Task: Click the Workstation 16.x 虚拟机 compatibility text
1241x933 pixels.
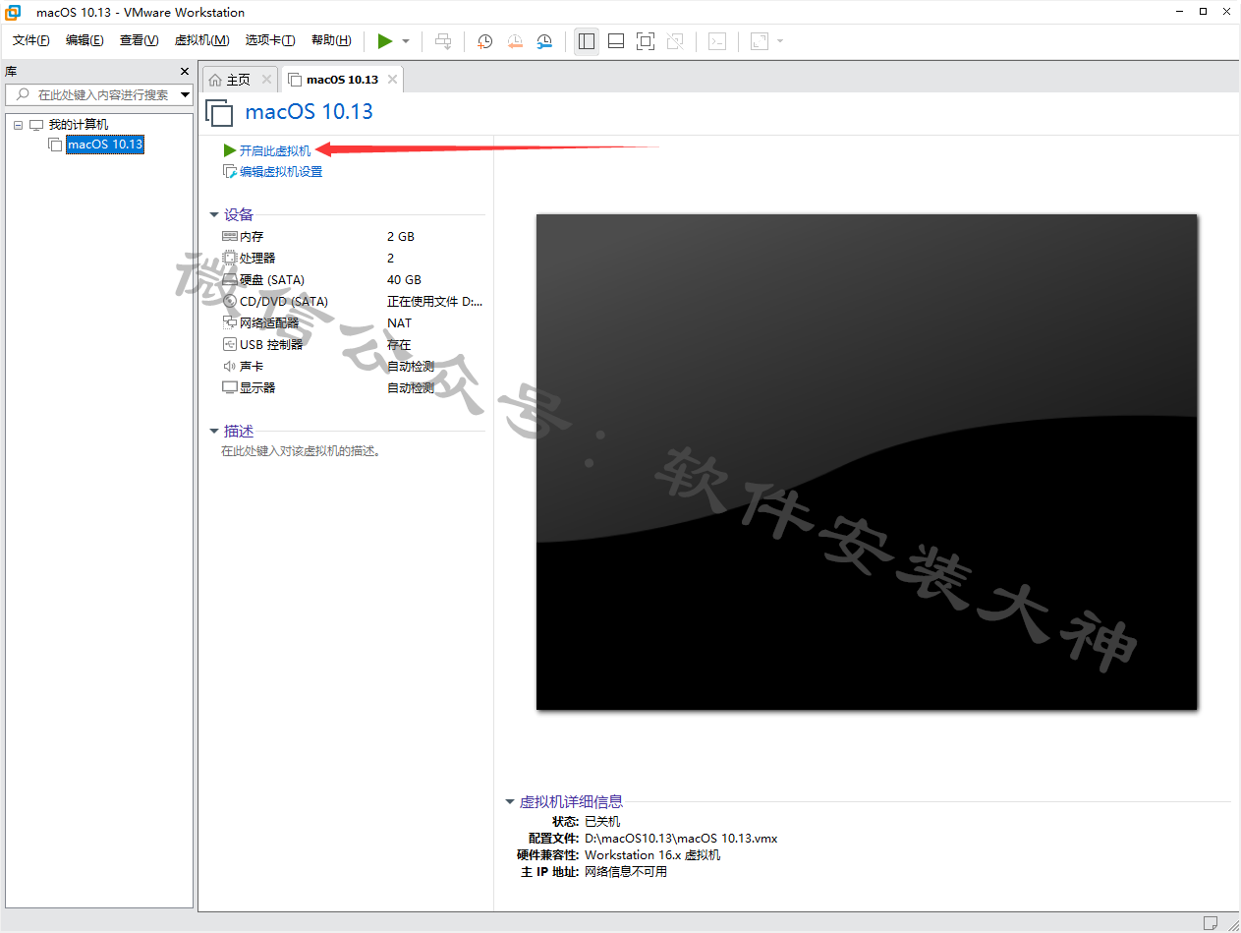Action: click(x=652, y=855)
